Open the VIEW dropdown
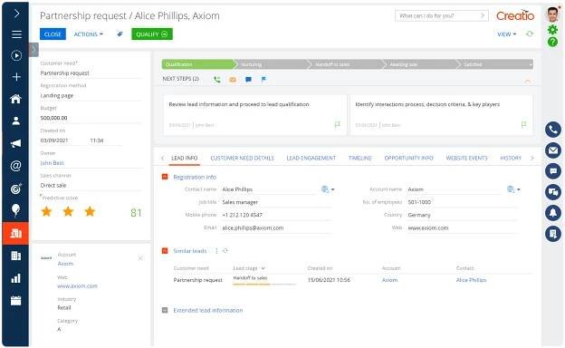 (x=507, y=34)
